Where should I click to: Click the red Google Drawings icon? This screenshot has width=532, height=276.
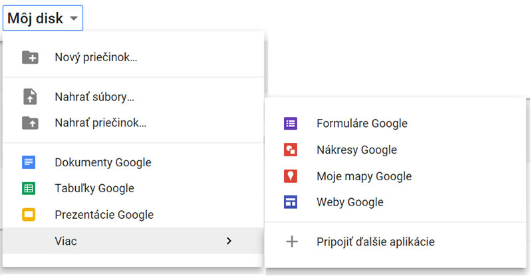point(291,150)
